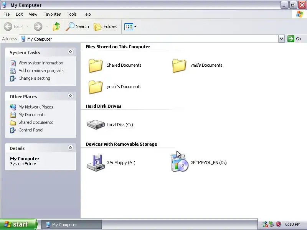Click the taskbar clock
The height and width of the screenshot is (230, 307).
pos(293,224)
